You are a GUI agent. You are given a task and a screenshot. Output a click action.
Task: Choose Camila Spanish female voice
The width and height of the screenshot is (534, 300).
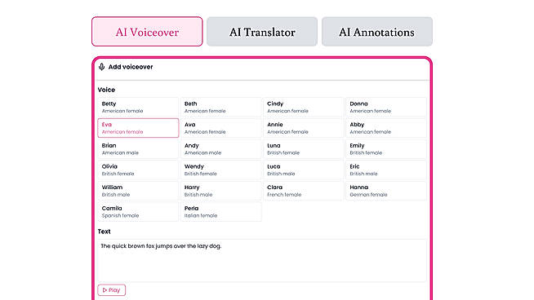pos(138,212)
